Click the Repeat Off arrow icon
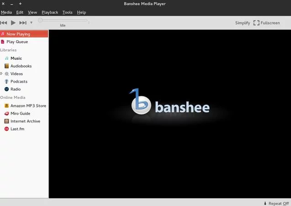Screen dimensions: 291x206 (x=265, y=203)
